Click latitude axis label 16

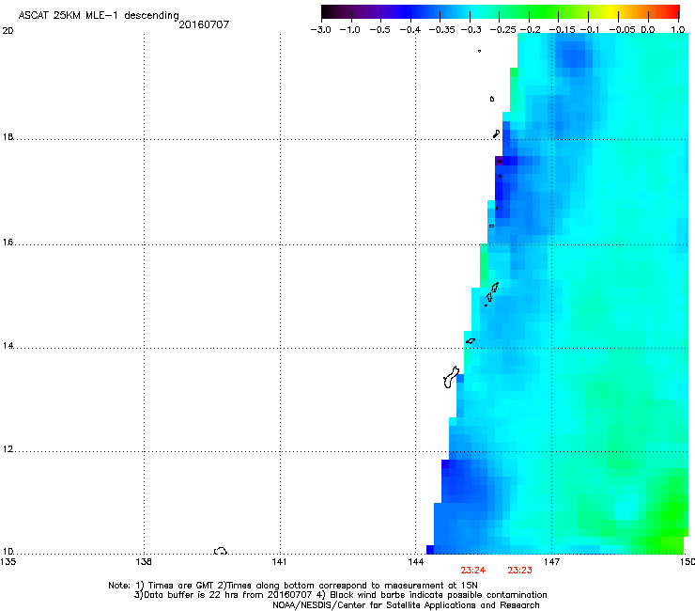click(8, 242)
